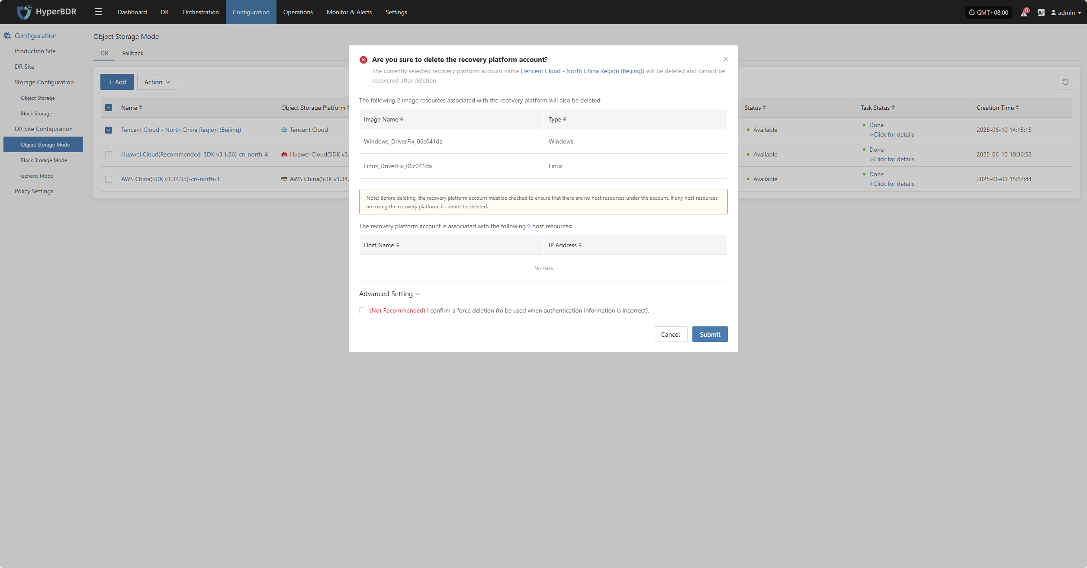Close the delete confirmation dialog
This screenshot has height=568, width=1087.
click(x=726, y=59)
